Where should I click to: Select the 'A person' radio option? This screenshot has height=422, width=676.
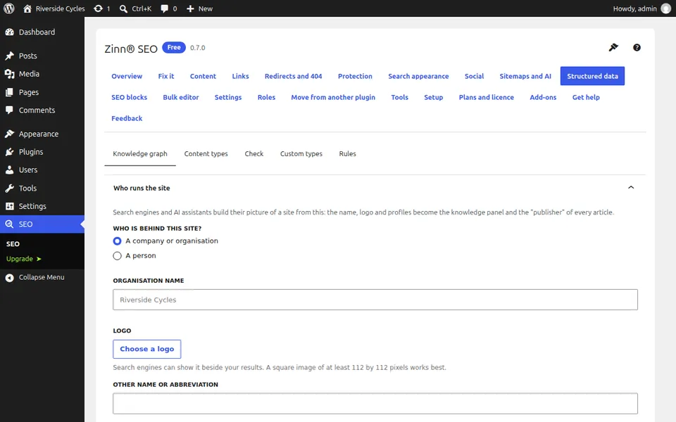click(117, 256)
